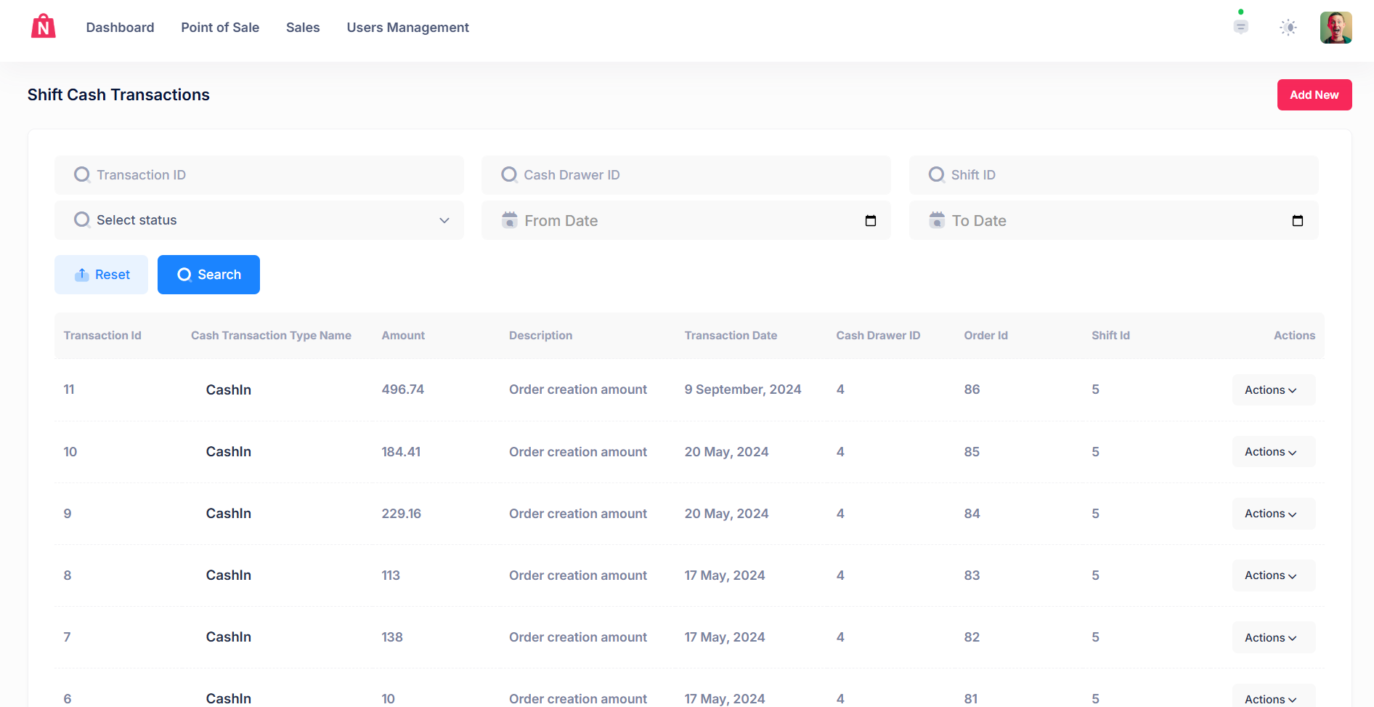Image resolution: width=1374 pixels, height=707 pixels.
Task: Go to the Point of Sale menu
Action: pos(220,27)
